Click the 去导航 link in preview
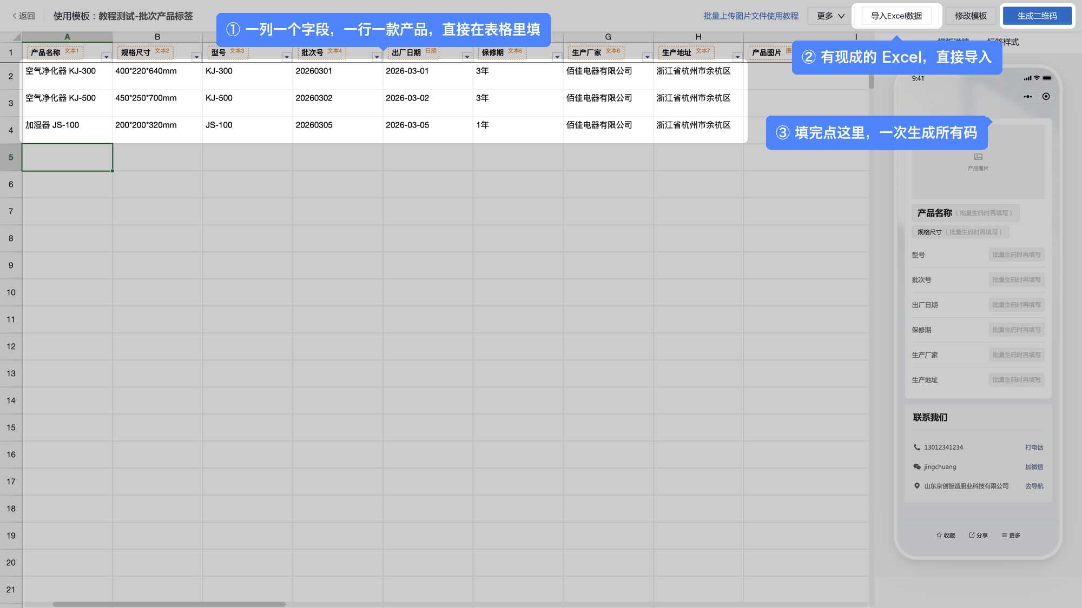Image resolution: width=1082 pixels, height=608 pixels. point(1034,486)
